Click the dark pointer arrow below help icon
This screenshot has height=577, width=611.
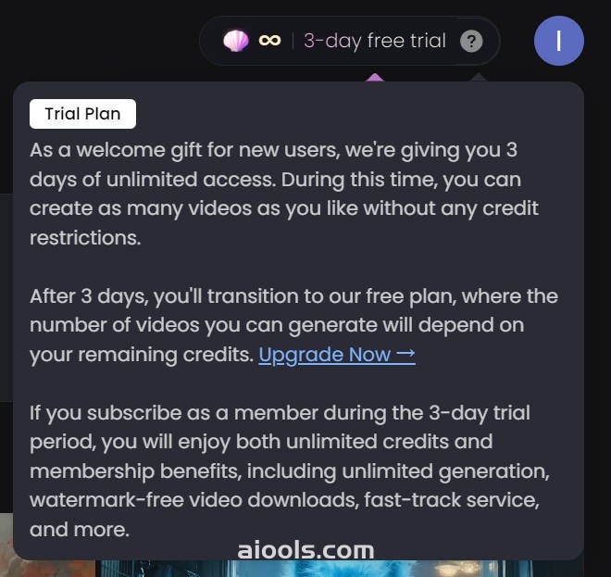pyautogui.click(x=479, y=77)
